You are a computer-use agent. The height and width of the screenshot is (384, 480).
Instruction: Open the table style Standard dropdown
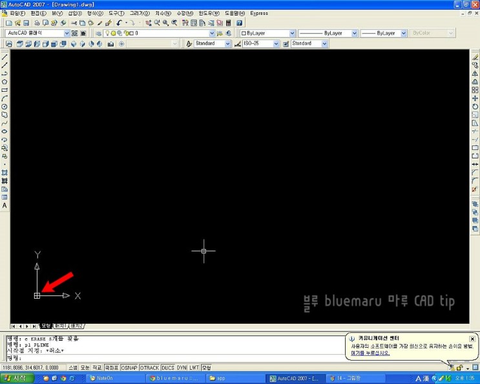(324, 44)
